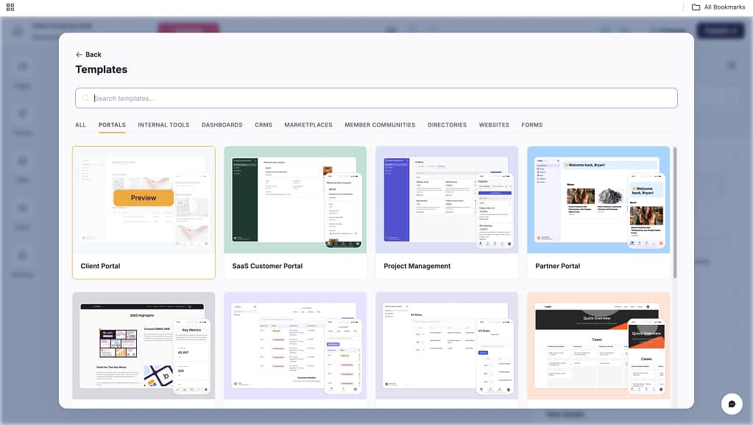The width and height of the screenshot is (753, 425).
Task: Open the All Bookmarks folder
Action: [x=718, y=7]
